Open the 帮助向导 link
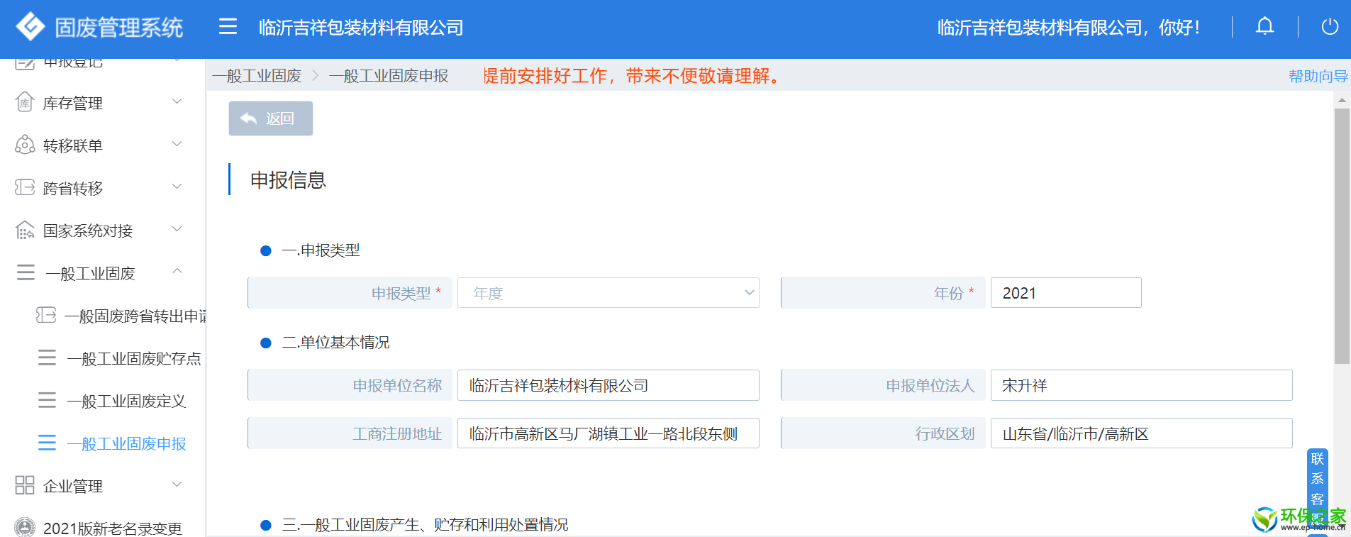Screen dimensions: 1351x537 (x=1317, y=77)
